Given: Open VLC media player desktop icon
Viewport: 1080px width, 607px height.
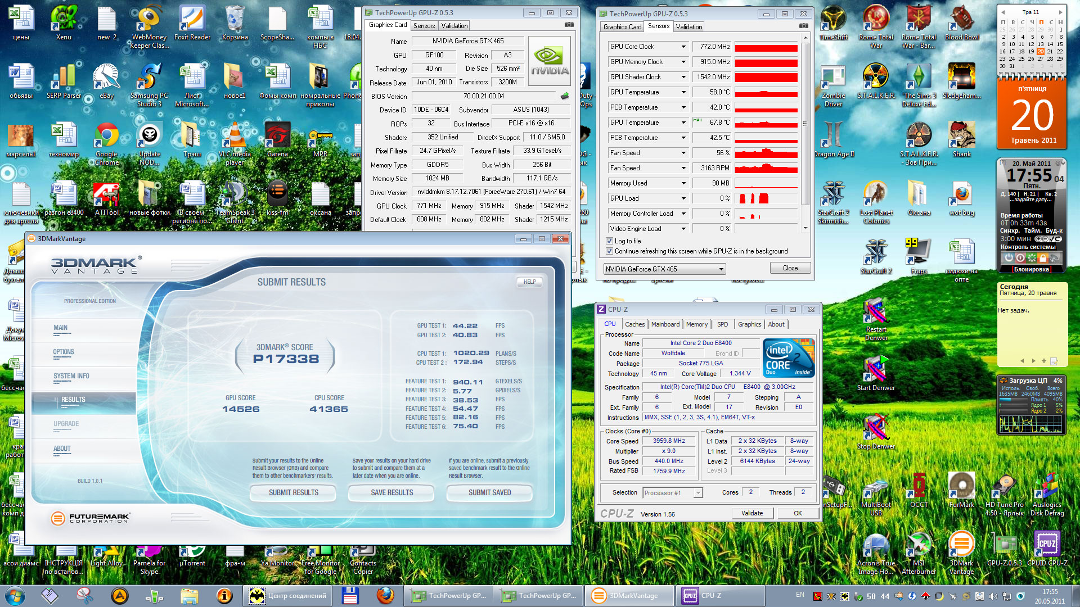Looking at the screenshot, I should tap(235, 143).
